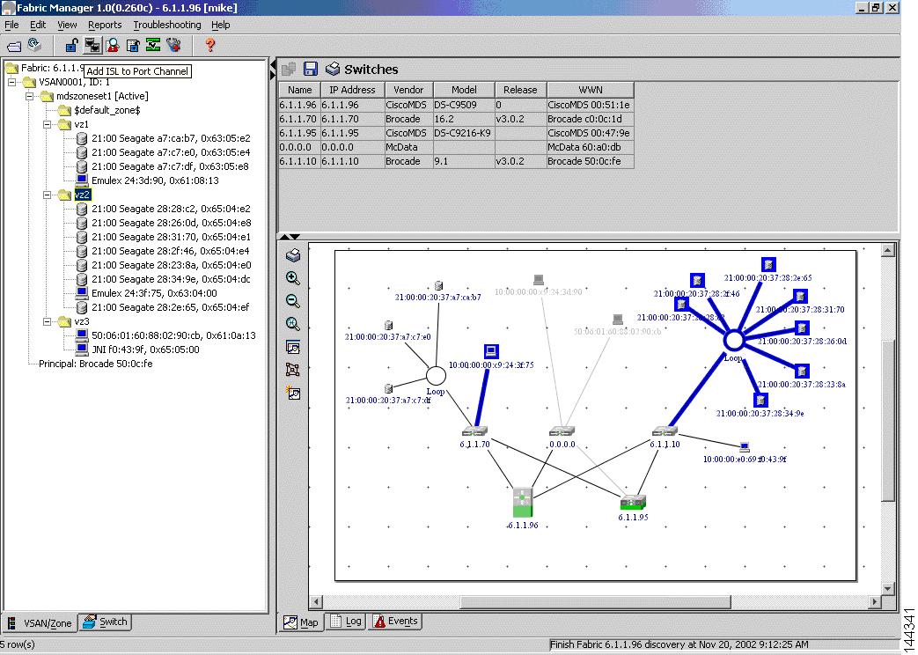This screenshot has width=918, height=655.
Task: Switch to the Log tab
Action: coord(345,621)
